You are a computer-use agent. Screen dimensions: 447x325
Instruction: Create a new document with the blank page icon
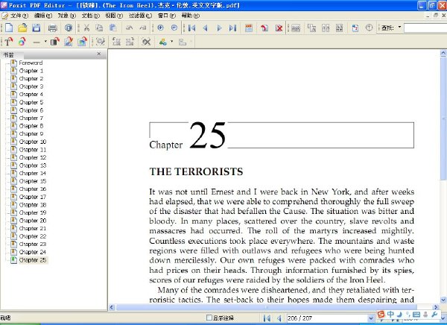coord(9,28)
